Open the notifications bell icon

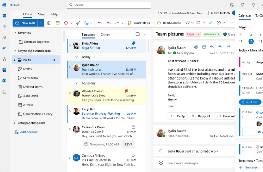[x=242, y=5]
